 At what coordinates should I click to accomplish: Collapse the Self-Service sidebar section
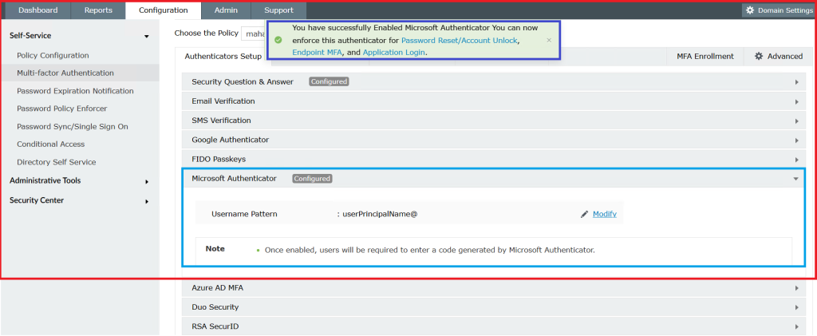146,36
